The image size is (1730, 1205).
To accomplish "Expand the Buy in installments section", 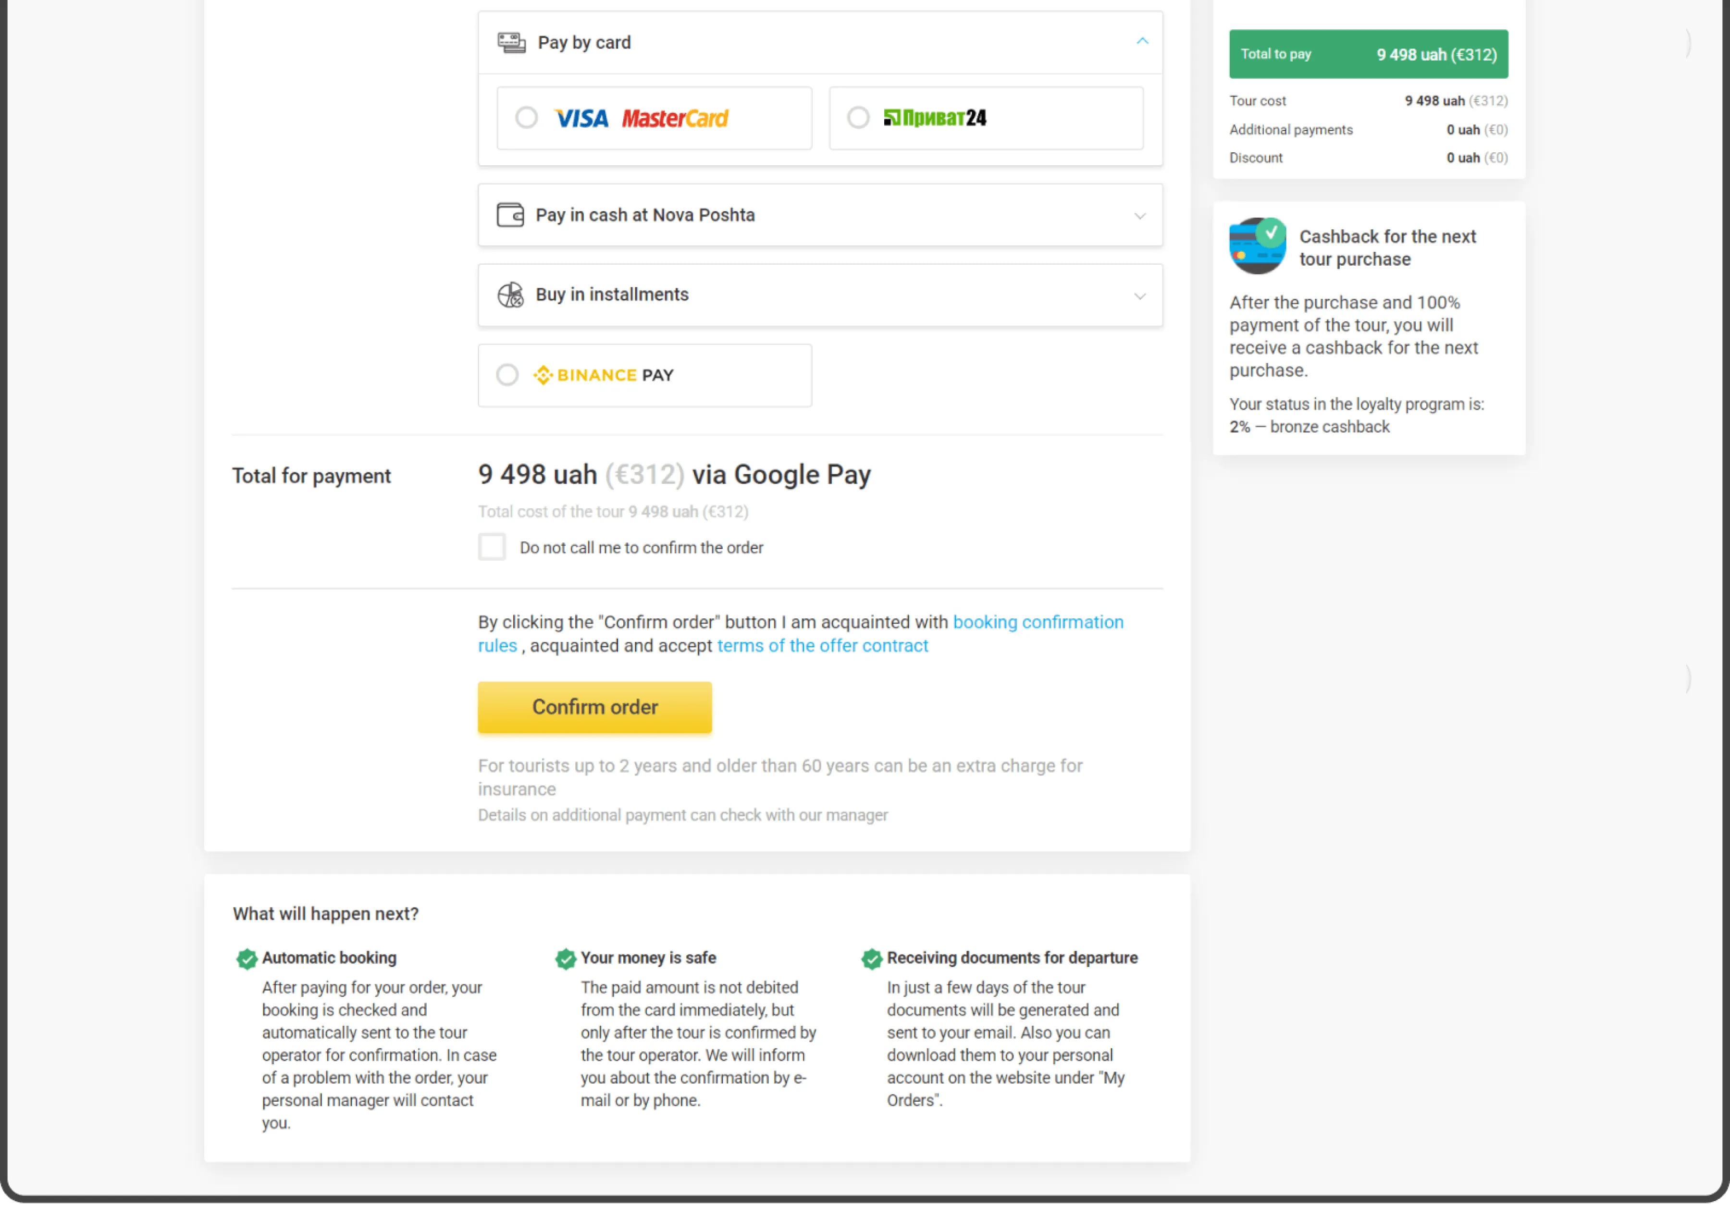I will coord(1140,296).
